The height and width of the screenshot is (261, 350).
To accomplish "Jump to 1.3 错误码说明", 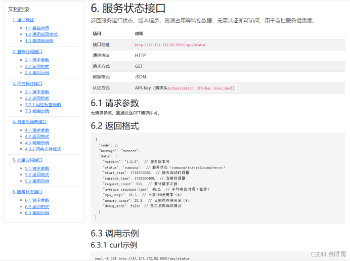I will point(39,41).
